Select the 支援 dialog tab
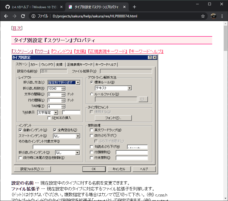228x201 pixels. [59, 64]
